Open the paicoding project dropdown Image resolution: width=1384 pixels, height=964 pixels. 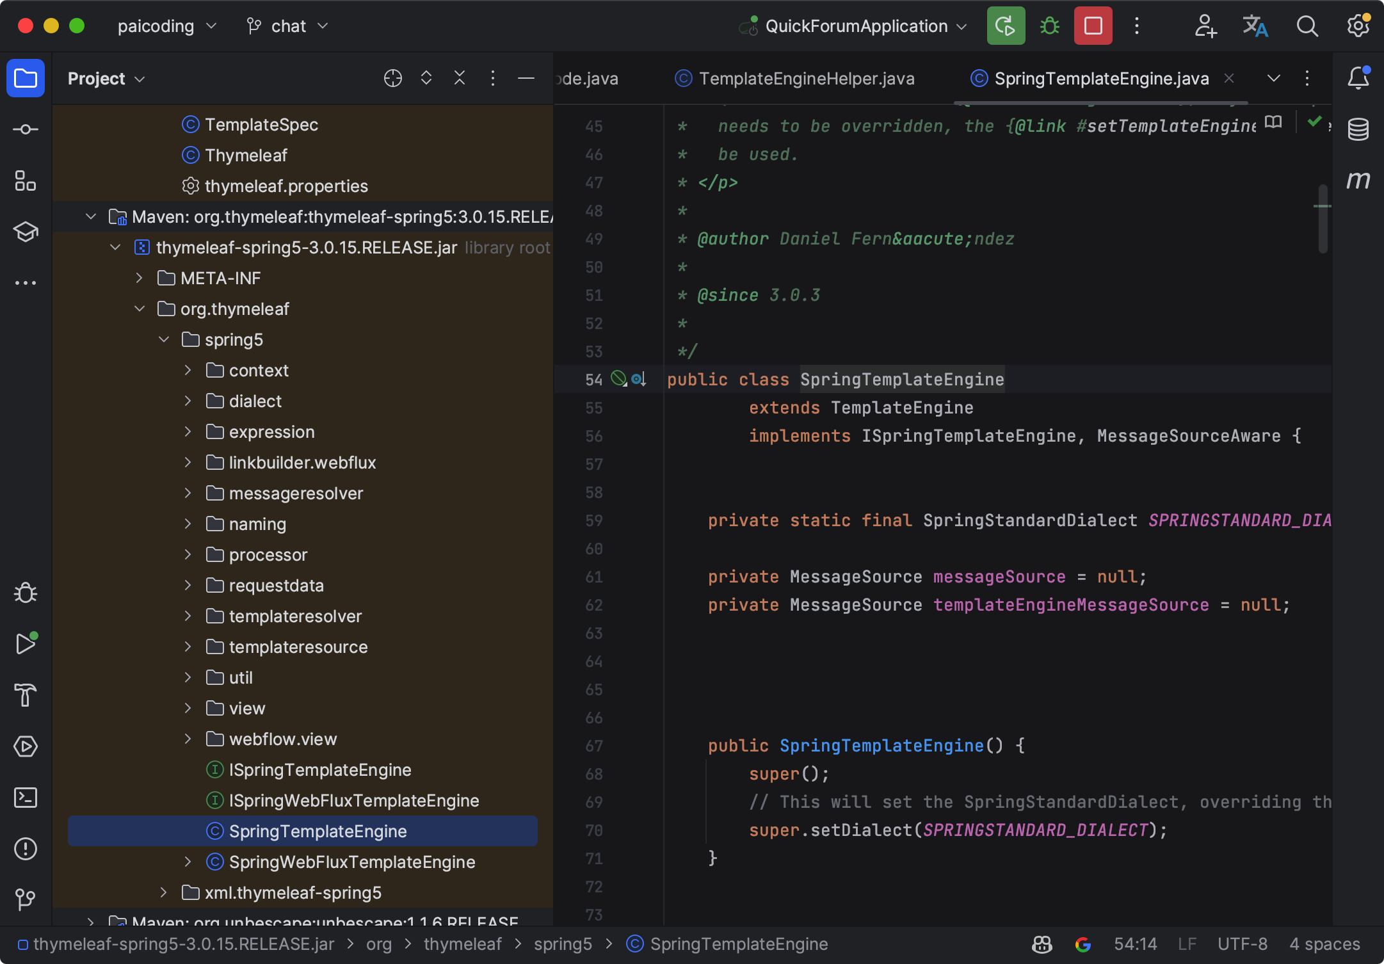coord(166,26)
